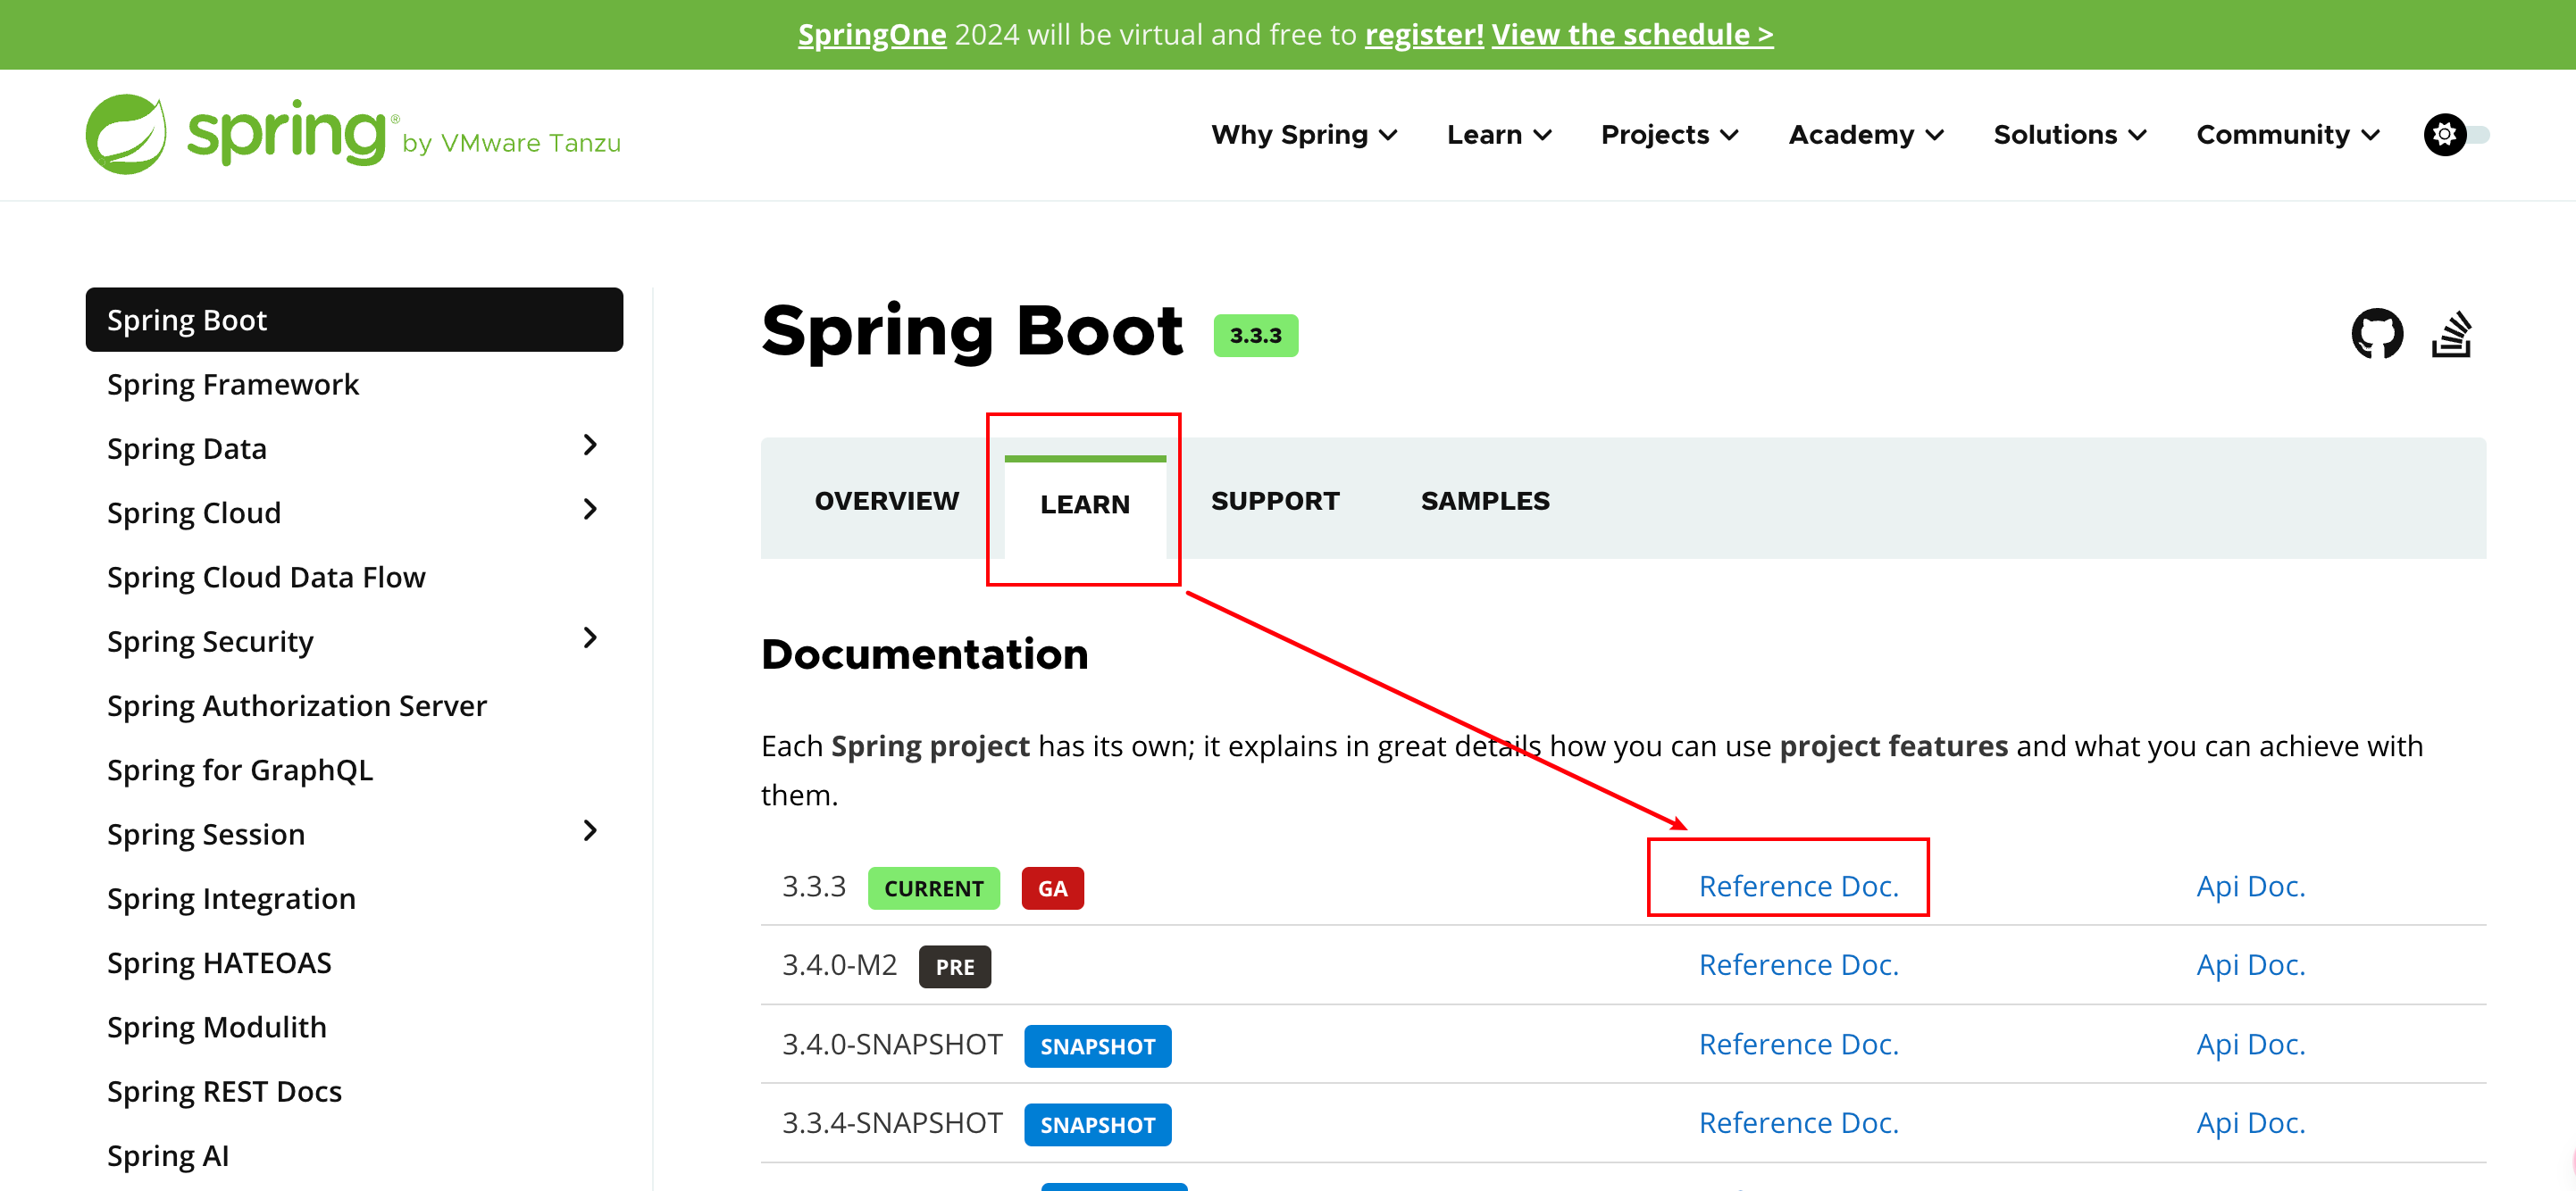2576x1191 pixels.
Task: Click the 3.4.0-M2 version label
Action: (x=839, y=965)
